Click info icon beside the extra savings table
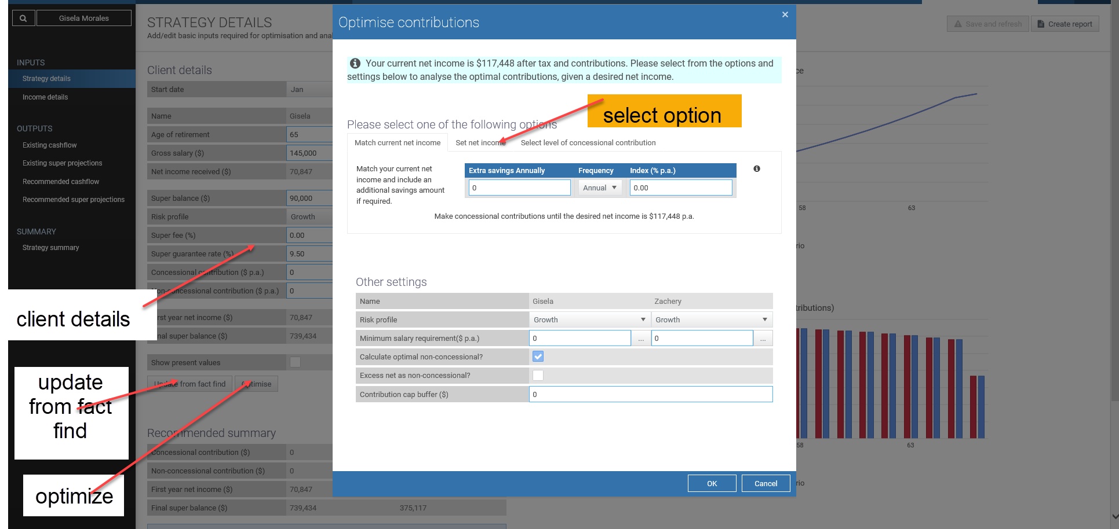 pyautogui.click(x=756, y=168)
